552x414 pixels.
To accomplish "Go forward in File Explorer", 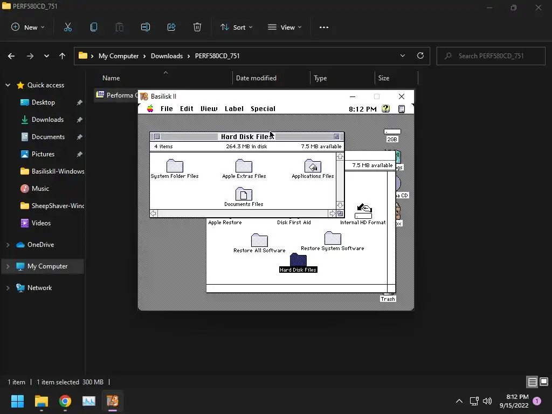I will coord(30,56).
